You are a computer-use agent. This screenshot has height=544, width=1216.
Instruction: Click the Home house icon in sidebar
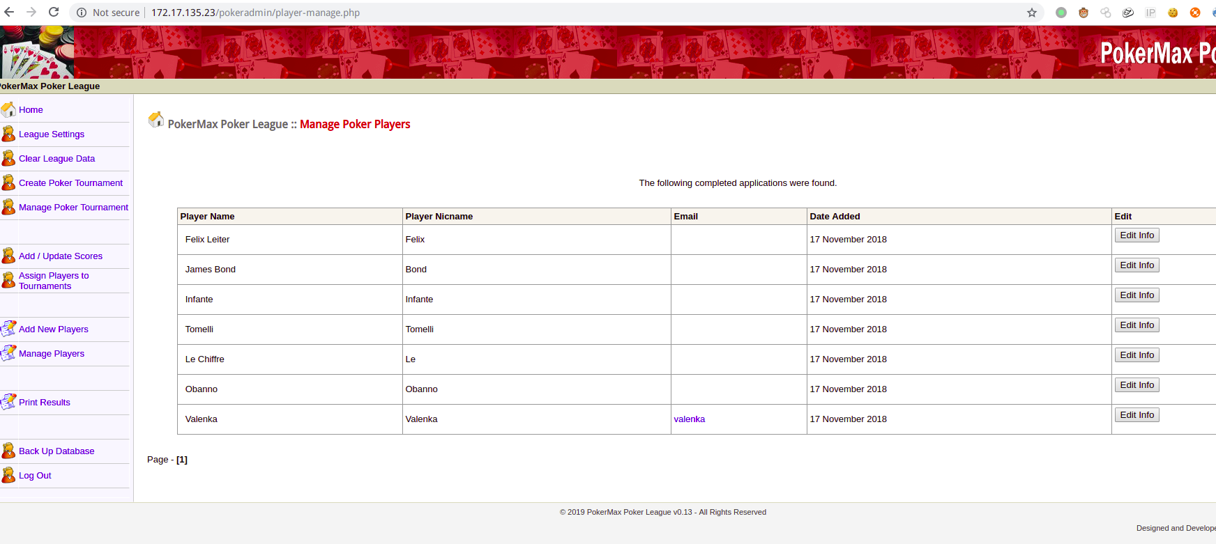pyautogui.click(x=8, y=109)
